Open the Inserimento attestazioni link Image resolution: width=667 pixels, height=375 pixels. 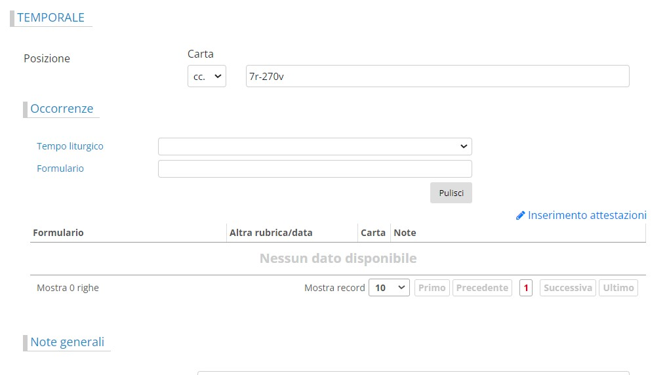(587, 215)
